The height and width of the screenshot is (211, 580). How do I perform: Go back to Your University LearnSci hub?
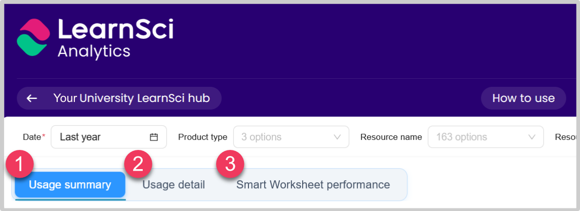click(x=131, y=98)
